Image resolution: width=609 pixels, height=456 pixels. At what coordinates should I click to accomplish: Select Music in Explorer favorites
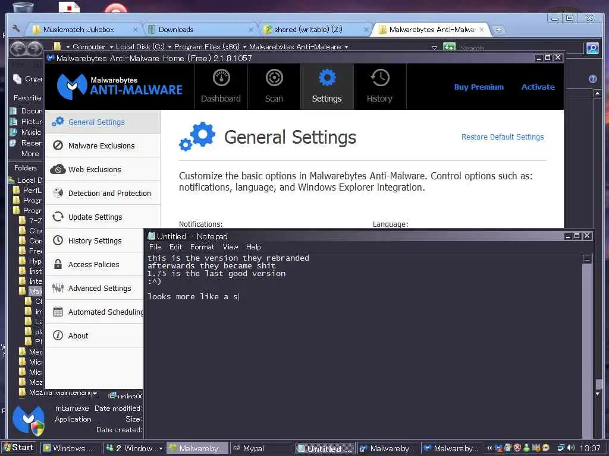point(26,132)
